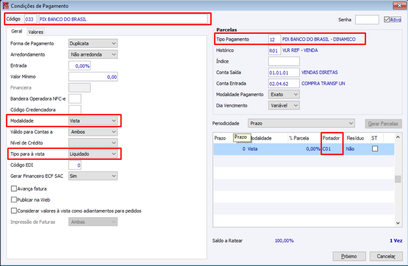This screenshot has height=266, width=408.
Task: Click the Código Credenciadora field
Action: [75, 109]
